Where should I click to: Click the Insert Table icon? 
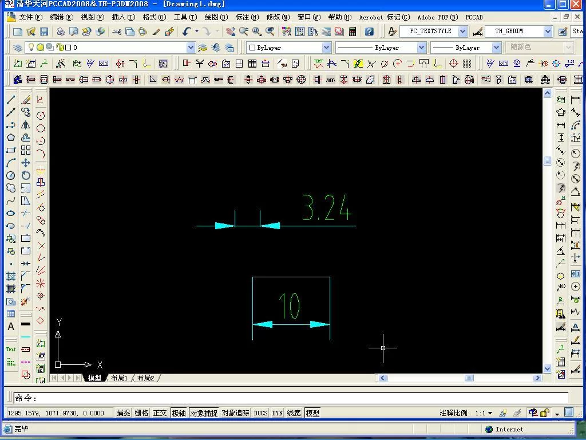coord(11,314)
